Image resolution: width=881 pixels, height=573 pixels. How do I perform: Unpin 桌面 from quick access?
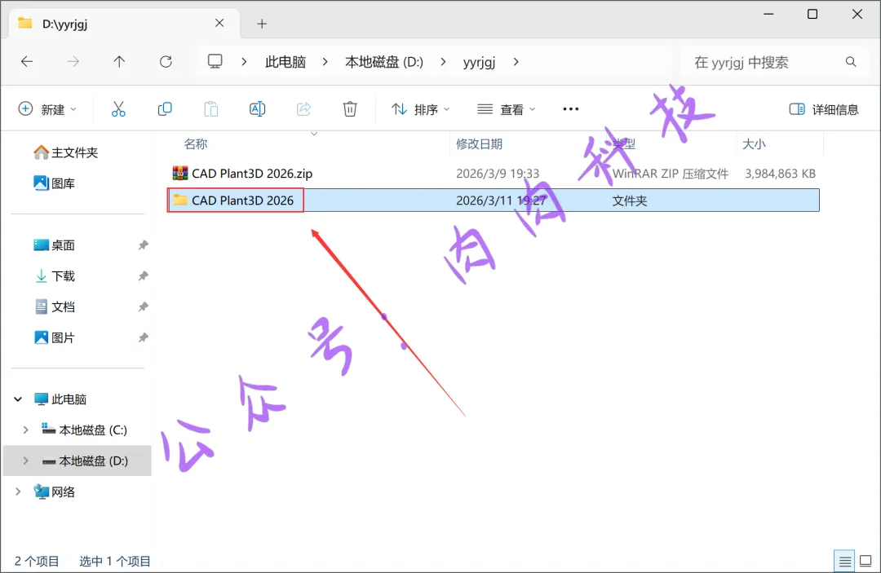[x=144, y=245]
